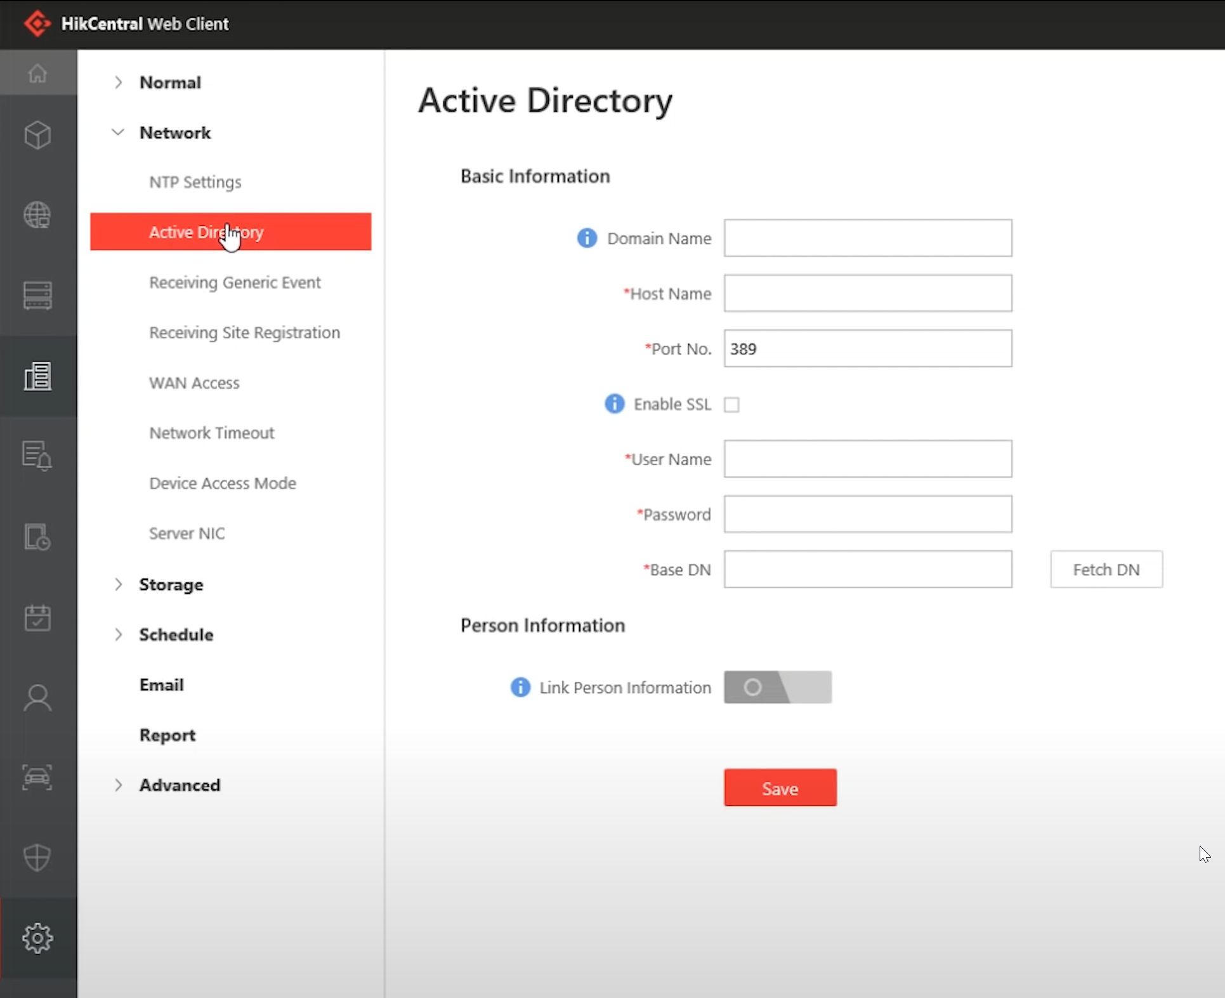Click the Fetch DN button
Image resolution: width=1225 pixels, height=998 pixels.
[1106, 569]
